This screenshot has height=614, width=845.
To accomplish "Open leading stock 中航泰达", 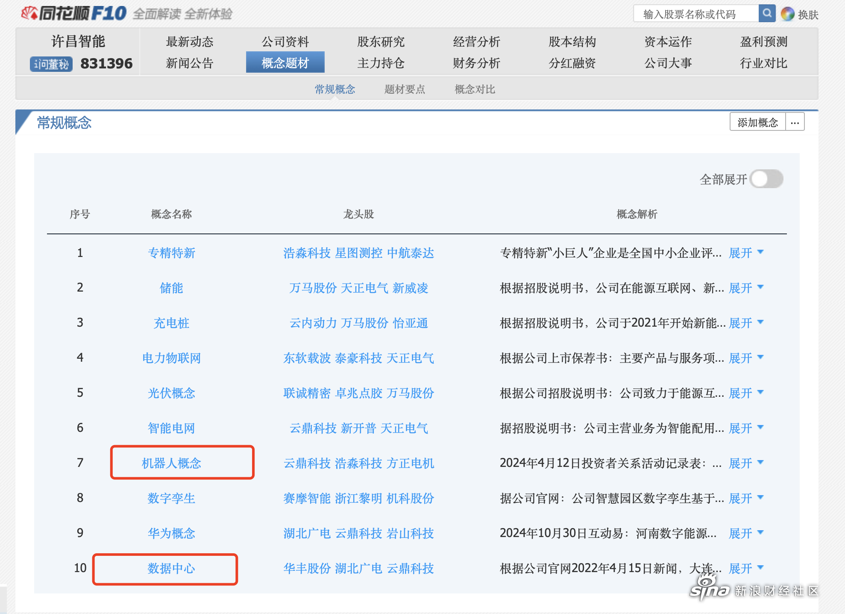I will [x=411, y=253].
